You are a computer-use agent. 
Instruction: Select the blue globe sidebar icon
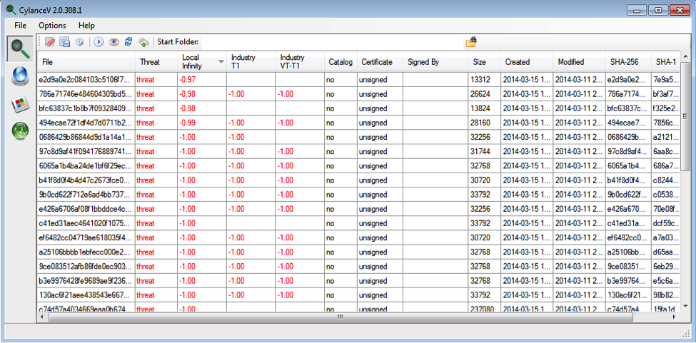point(20,77)
